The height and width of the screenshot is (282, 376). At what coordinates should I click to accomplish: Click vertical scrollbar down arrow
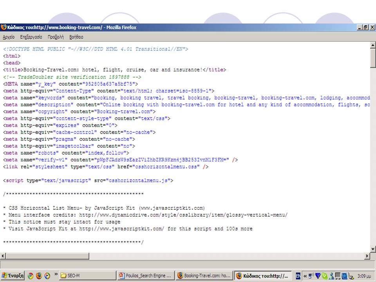373,249
